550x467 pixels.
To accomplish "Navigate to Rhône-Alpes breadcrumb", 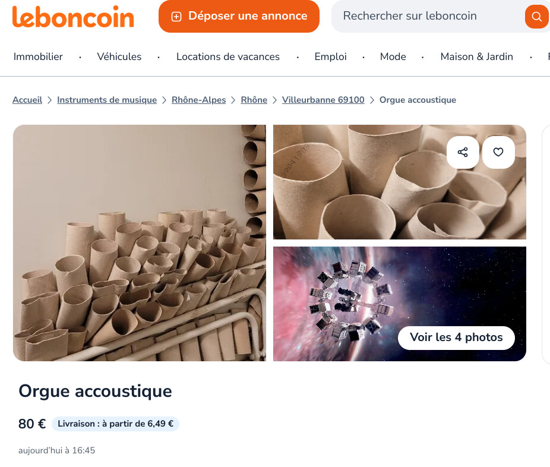I will point(198,100).
